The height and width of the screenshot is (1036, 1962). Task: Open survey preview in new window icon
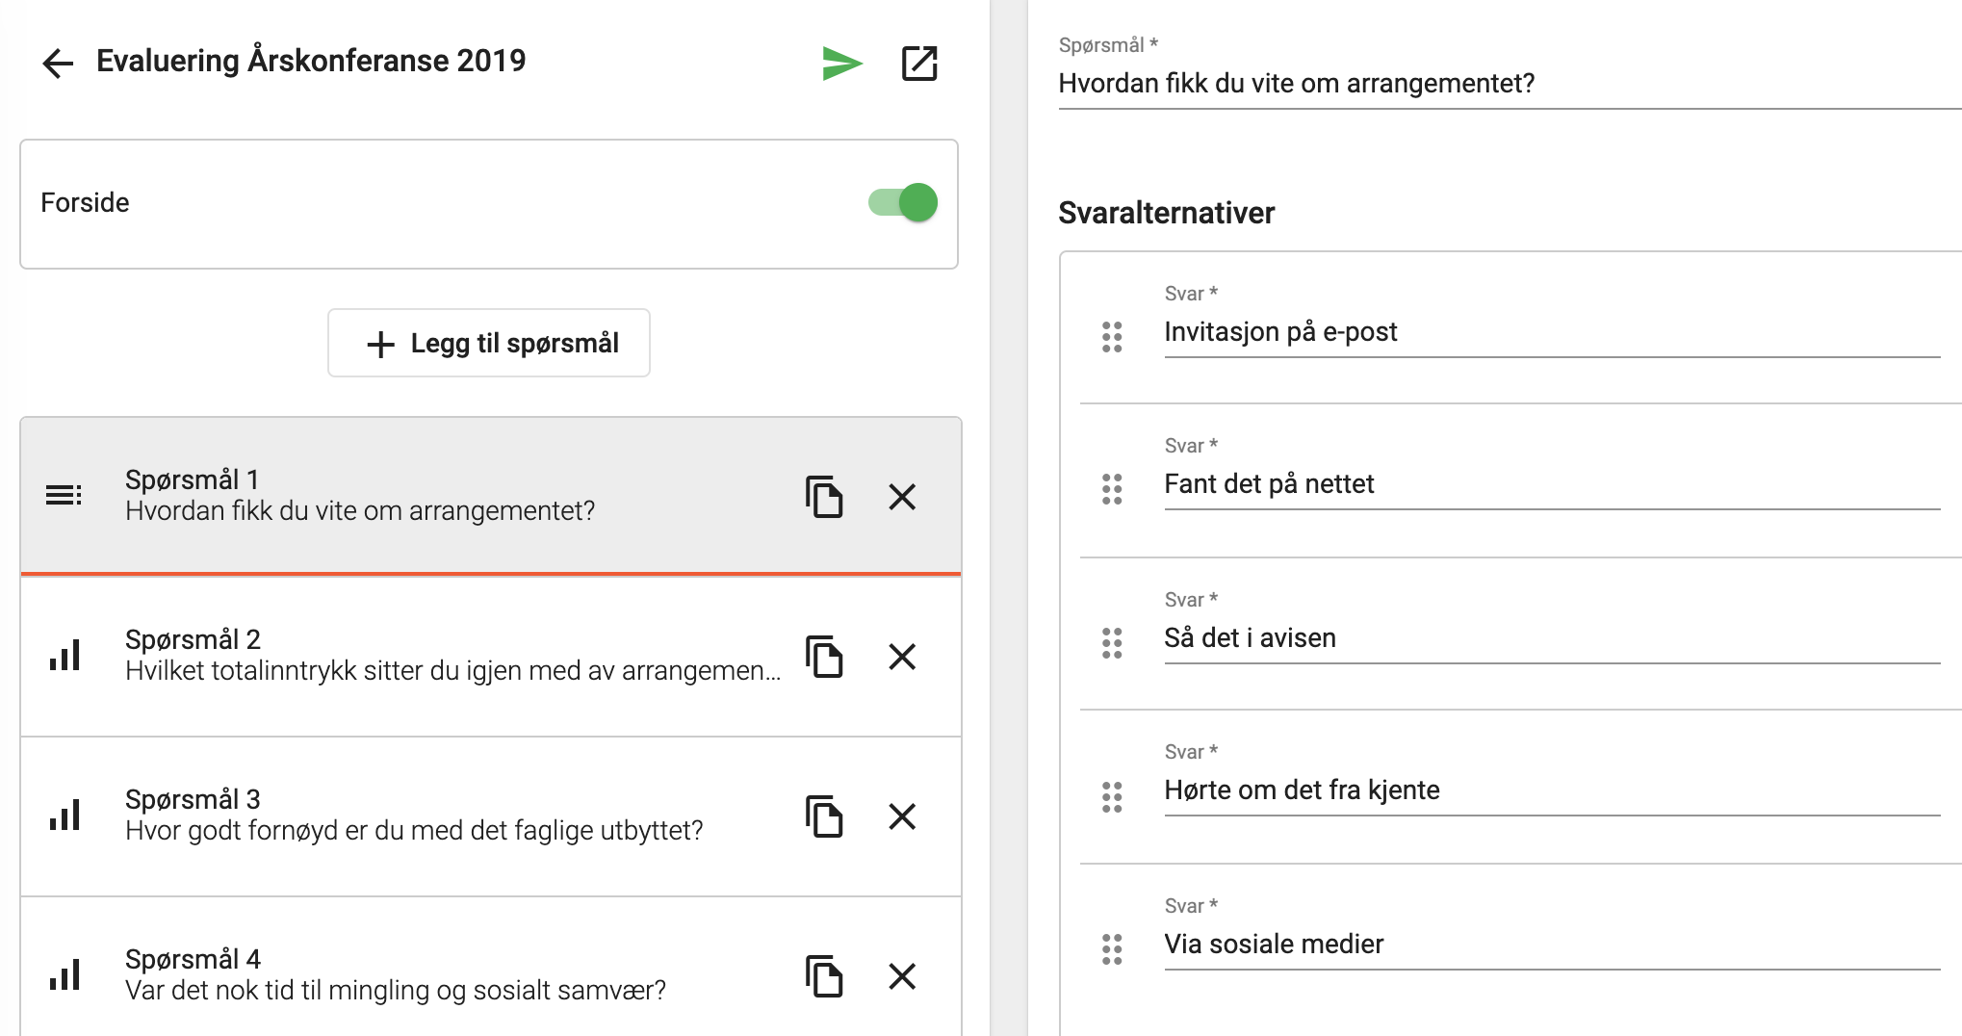(x=919, y=64)
